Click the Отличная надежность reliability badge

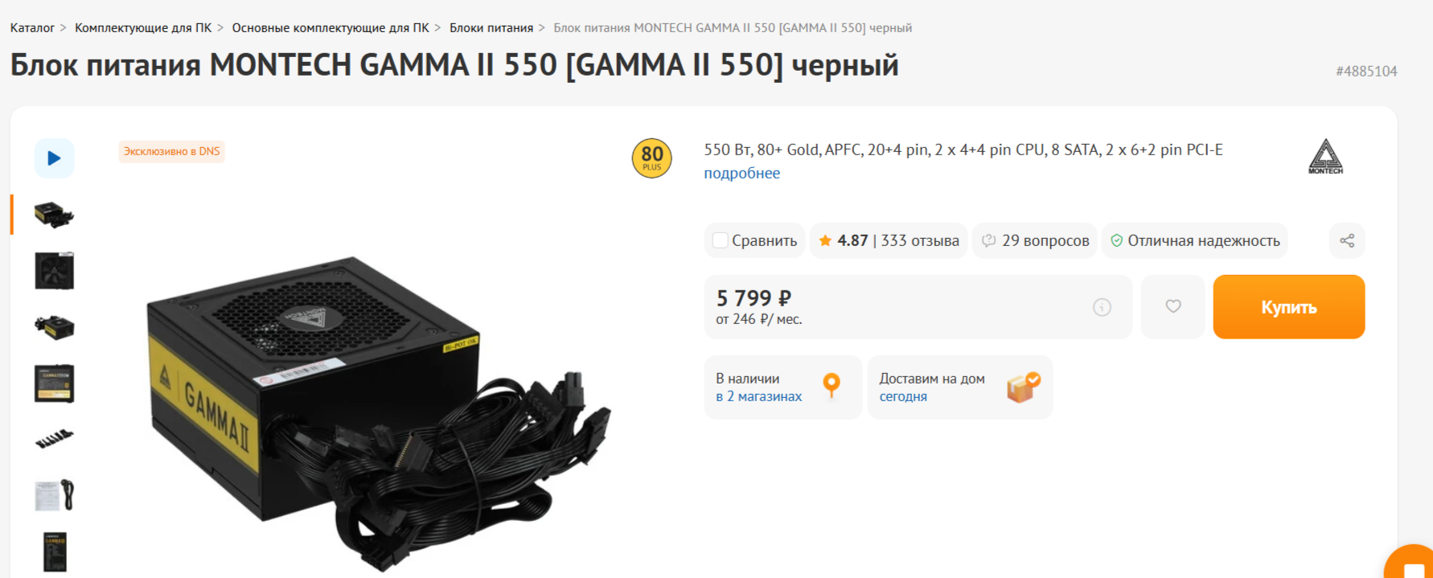coord(1194,240)
